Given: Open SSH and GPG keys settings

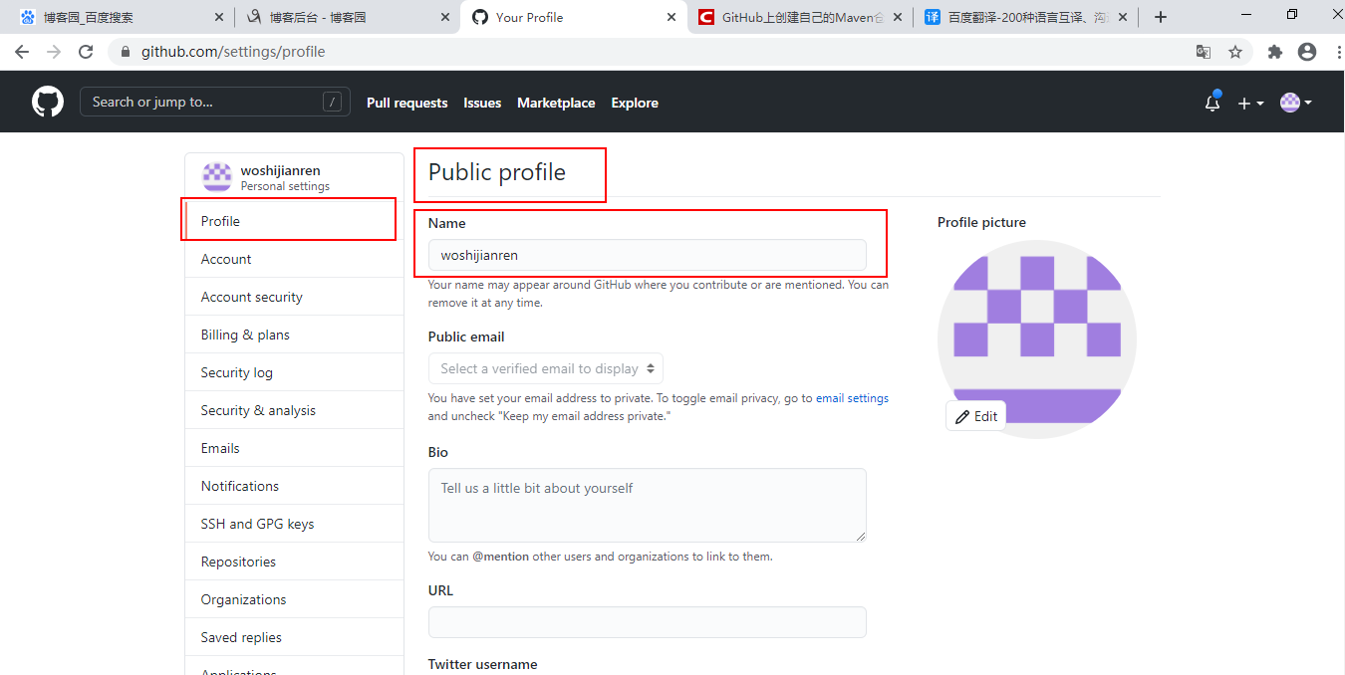Looking at the screenshot, I should [294, 524].
